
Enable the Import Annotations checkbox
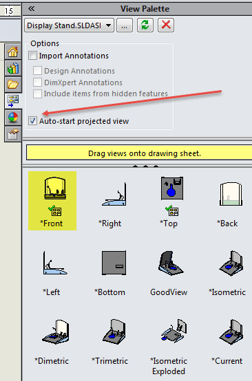[x=32, y=56]
